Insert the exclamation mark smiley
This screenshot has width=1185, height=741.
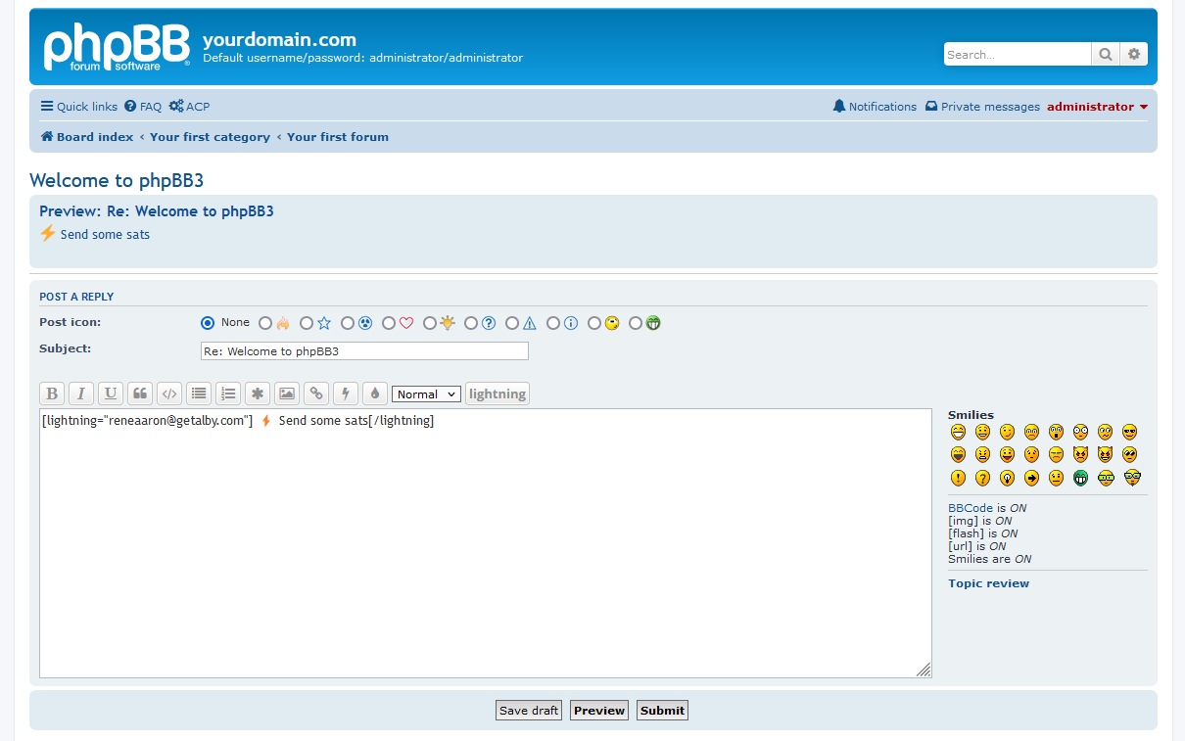click(958, 478)
